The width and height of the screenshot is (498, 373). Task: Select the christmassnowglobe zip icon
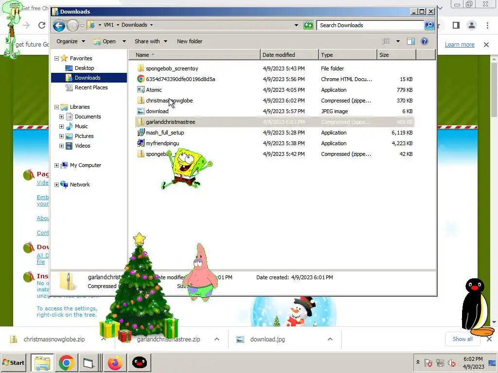141,101
